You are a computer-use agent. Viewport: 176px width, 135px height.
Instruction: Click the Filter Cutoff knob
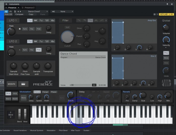click(67, 37)
